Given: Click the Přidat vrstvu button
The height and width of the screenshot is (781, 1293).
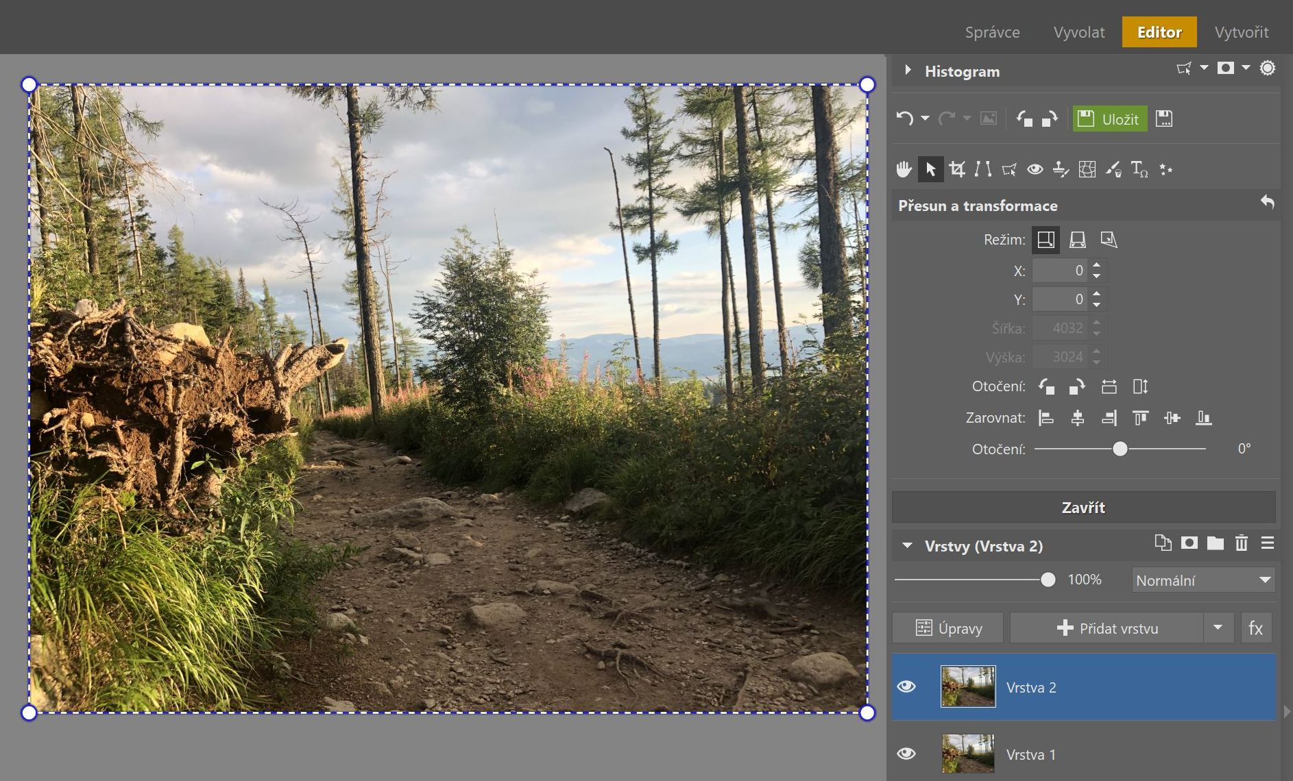Looking at the screenshot, I should [x=1107, y=628].
